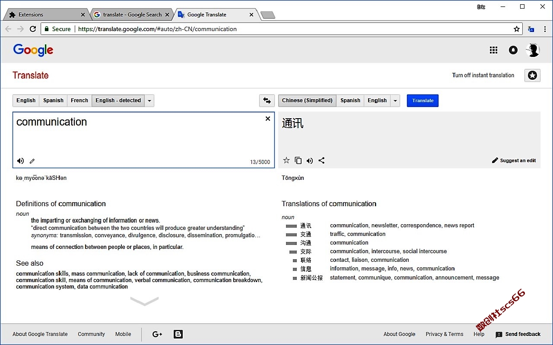Open the Phrasebook star button

tap(533, 75)
